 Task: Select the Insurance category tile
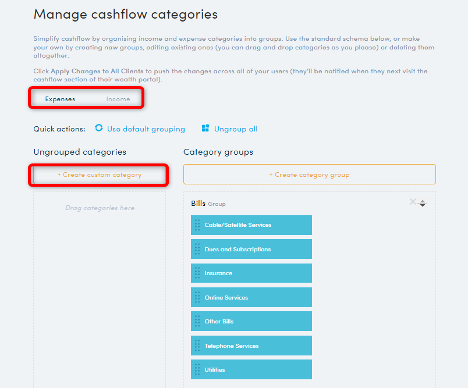(251, 273)
